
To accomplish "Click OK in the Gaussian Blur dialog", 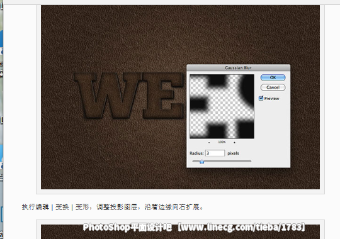I will point(273,77).
